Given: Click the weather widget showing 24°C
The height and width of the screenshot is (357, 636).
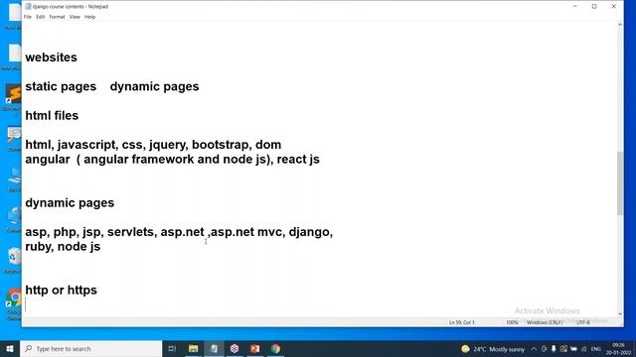Looking at the screenshot, I should pyautogui.click(x=493, y=349).
